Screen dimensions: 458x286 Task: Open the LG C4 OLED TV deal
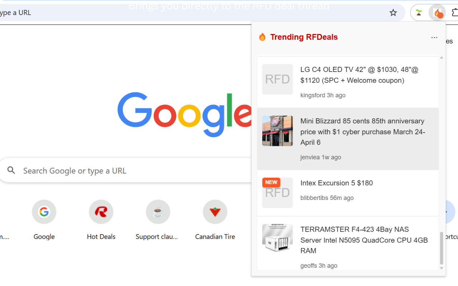348,82
